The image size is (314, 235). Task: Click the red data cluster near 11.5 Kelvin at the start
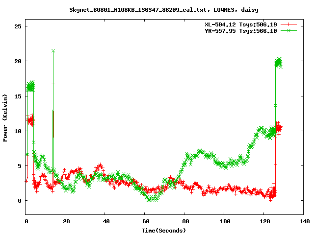pyautogui.click(x=30, y=120)
